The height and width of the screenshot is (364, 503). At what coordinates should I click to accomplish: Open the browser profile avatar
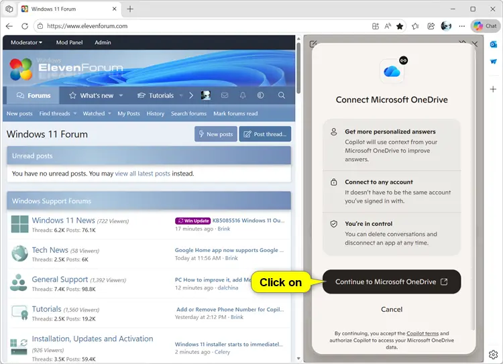446,26
